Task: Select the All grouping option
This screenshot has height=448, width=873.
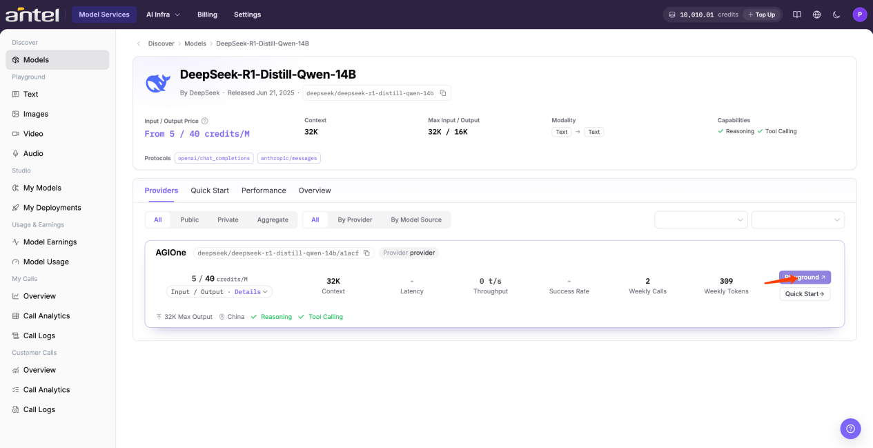Action: pyautogui.click(x=315, y=220)
